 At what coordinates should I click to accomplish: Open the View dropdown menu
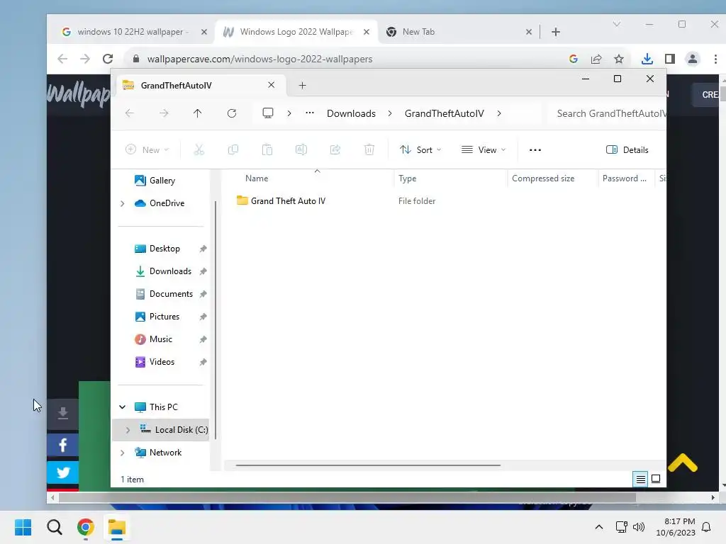coord(484,149)
